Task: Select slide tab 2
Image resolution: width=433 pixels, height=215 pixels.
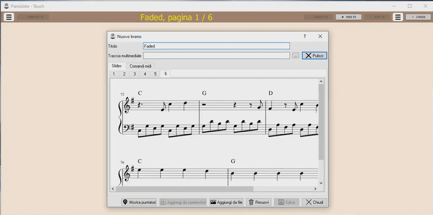Action: tap(124, 74)
